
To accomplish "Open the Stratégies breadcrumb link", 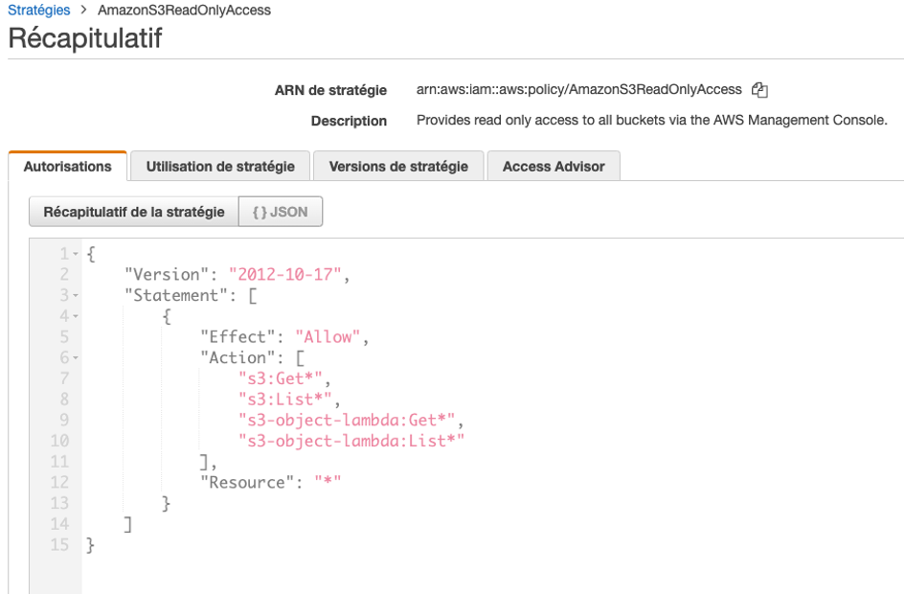I will click(x=38, y=10).
